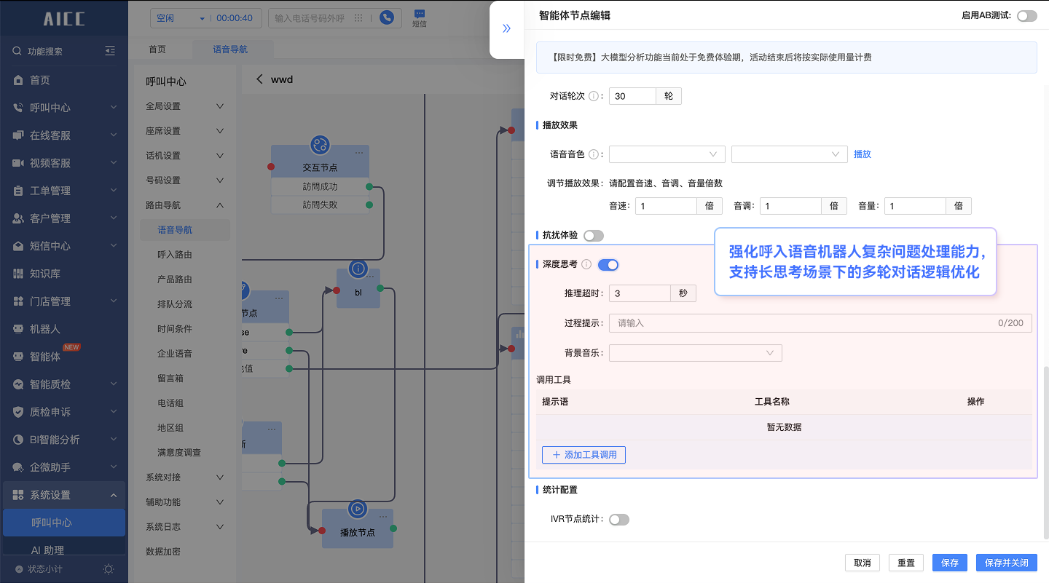Click the 短信中心 envelope icon
Viewport: 1049px width, 583px height.
[18, 246]
